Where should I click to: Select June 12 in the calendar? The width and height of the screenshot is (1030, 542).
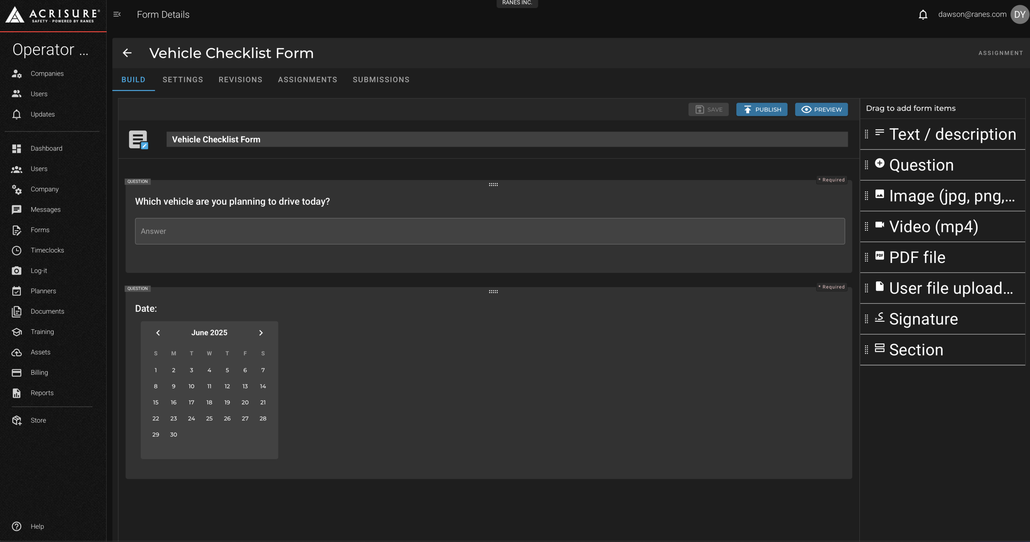pyautogui.click(x=227, y=386)
